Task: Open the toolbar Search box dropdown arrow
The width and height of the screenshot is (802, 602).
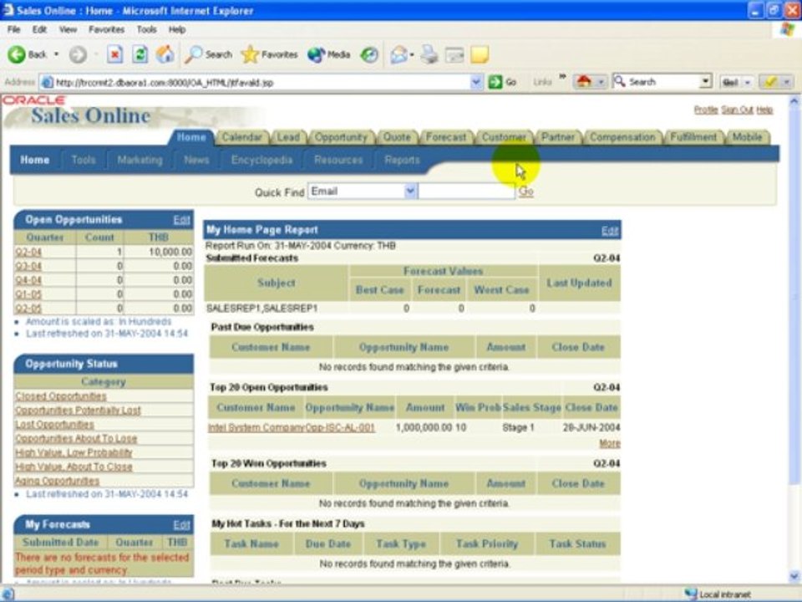Action: pyautogui.click(x=706, y=81)
